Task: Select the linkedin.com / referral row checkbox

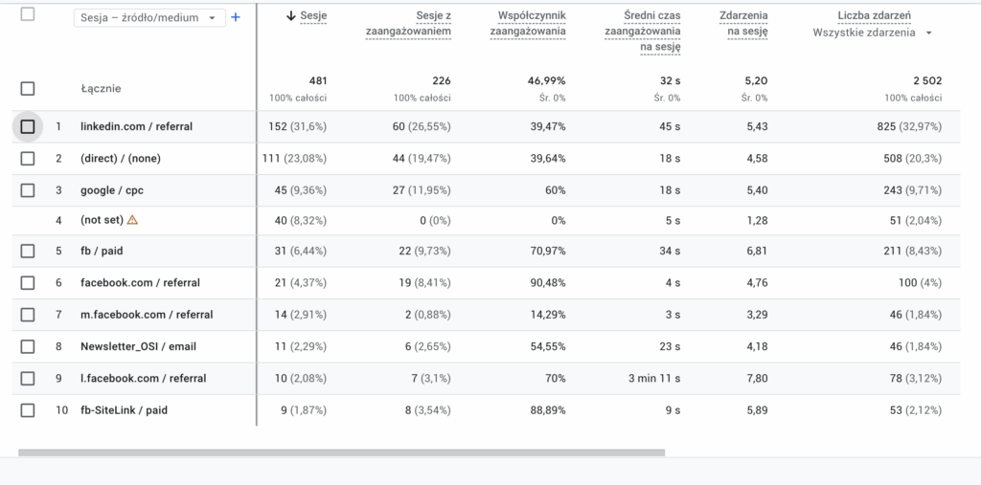Action: pos(28,126)
